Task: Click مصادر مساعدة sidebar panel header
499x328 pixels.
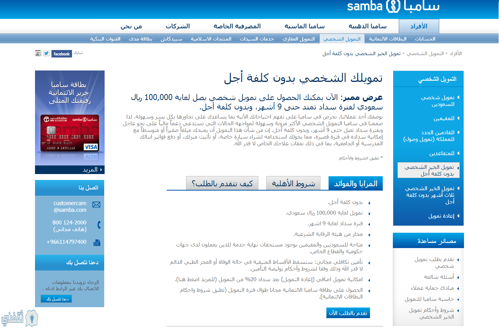Action: 428,241
